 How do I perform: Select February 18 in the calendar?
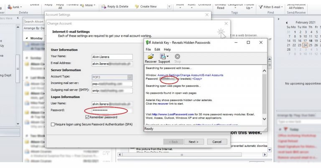[311, 41]
